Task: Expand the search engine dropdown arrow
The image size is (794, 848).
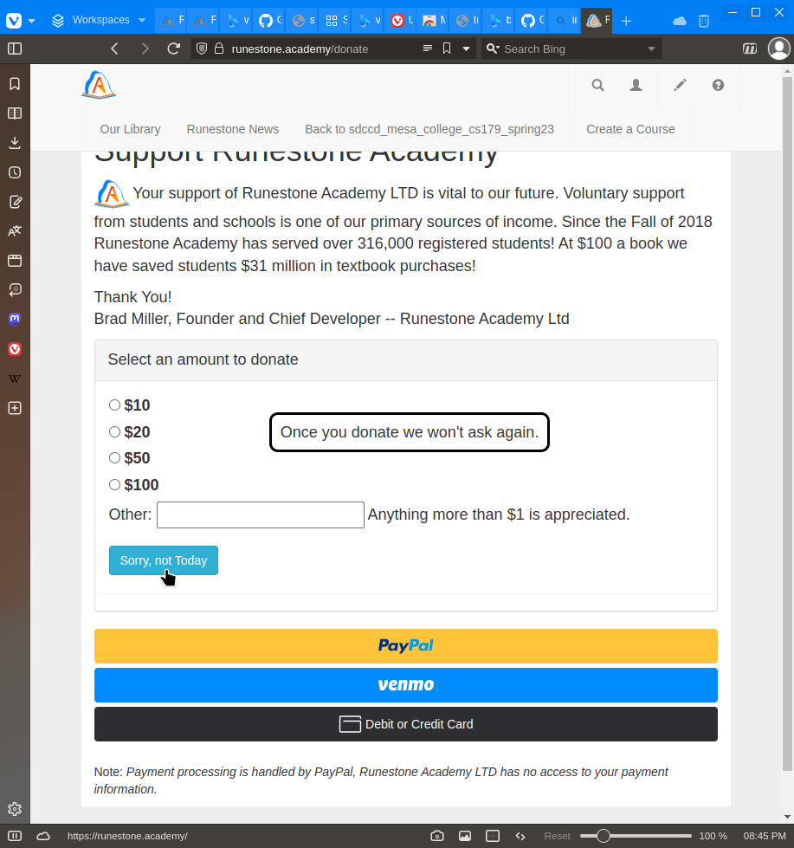Action: pyautogui.click(x=651, y=49)
